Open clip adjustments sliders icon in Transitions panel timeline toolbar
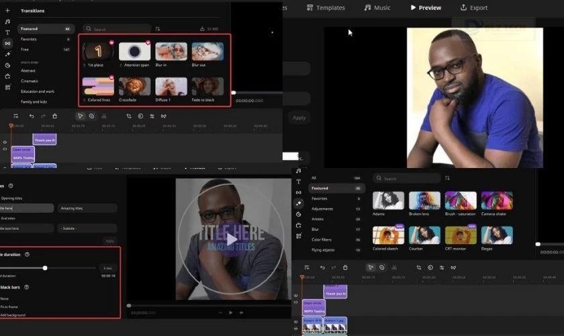This screenshot has width=564, height=336. click(x=152, y=116)
